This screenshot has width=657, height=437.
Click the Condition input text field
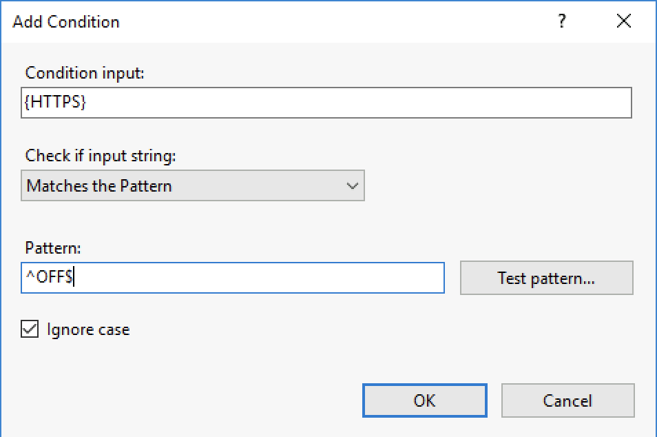coord(326,103)
